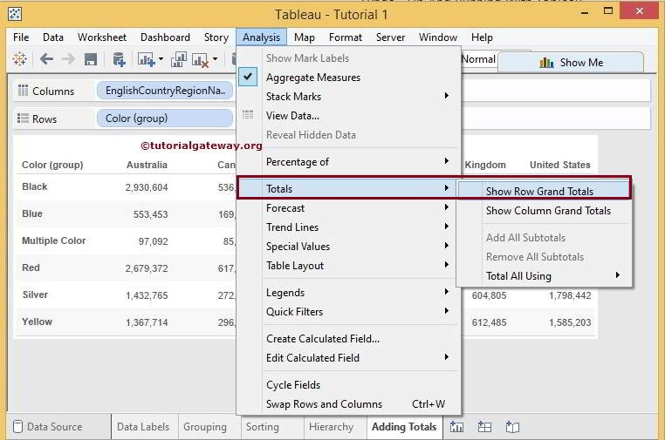Select Show Row Grand Totals
The image size is (665, 440).
tap(544, 191)
